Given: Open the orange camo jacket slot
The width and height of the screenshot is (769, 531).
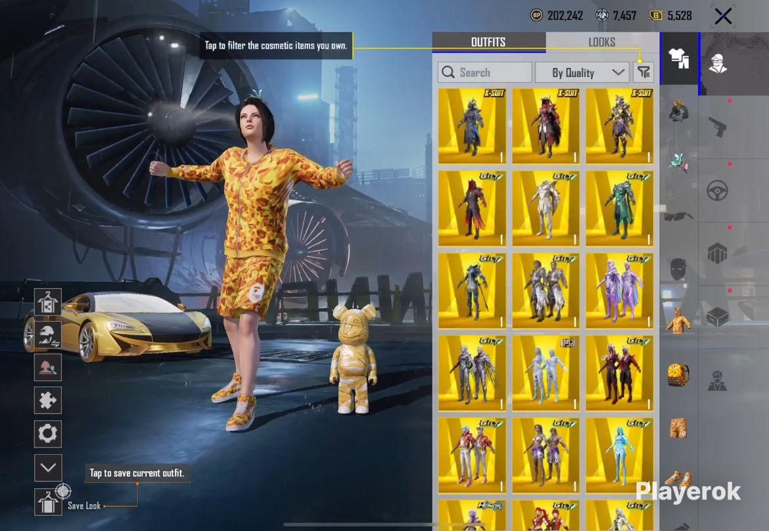Looking at the screenshot, I should pos(679,321).
